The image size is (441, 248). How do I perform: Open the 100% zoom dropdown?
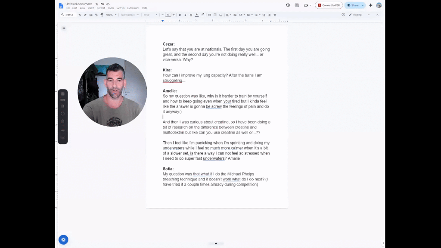111,15
